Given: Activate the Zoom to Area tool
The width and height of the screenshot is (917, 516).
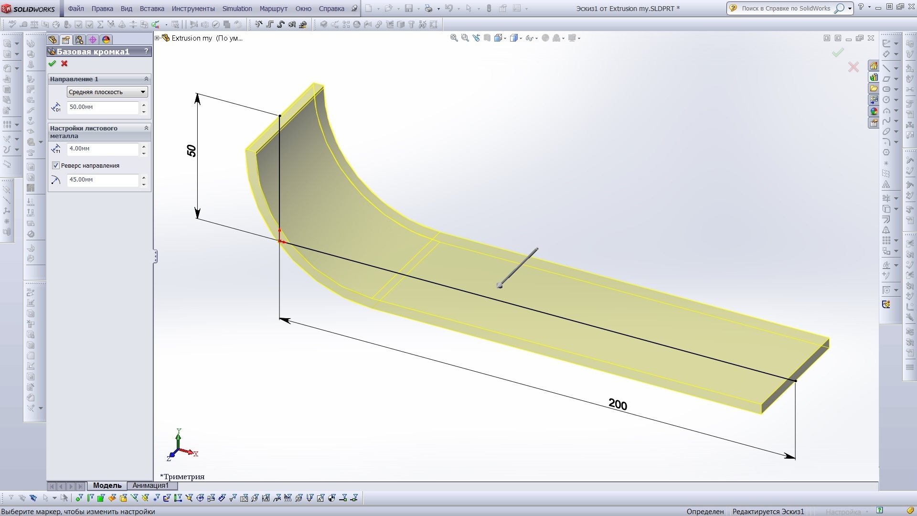Looking at the screenshot, I should tap(465, 38).
